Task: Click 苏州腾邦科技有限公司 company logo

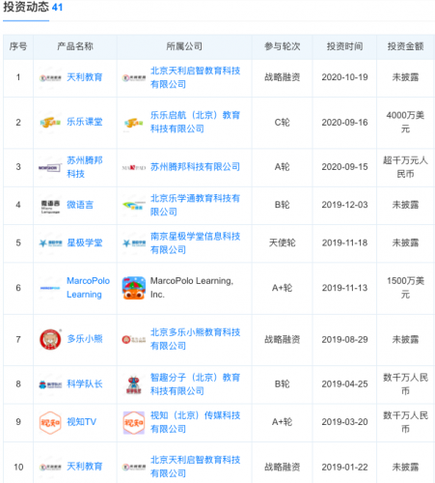Action: pos(134,168)
